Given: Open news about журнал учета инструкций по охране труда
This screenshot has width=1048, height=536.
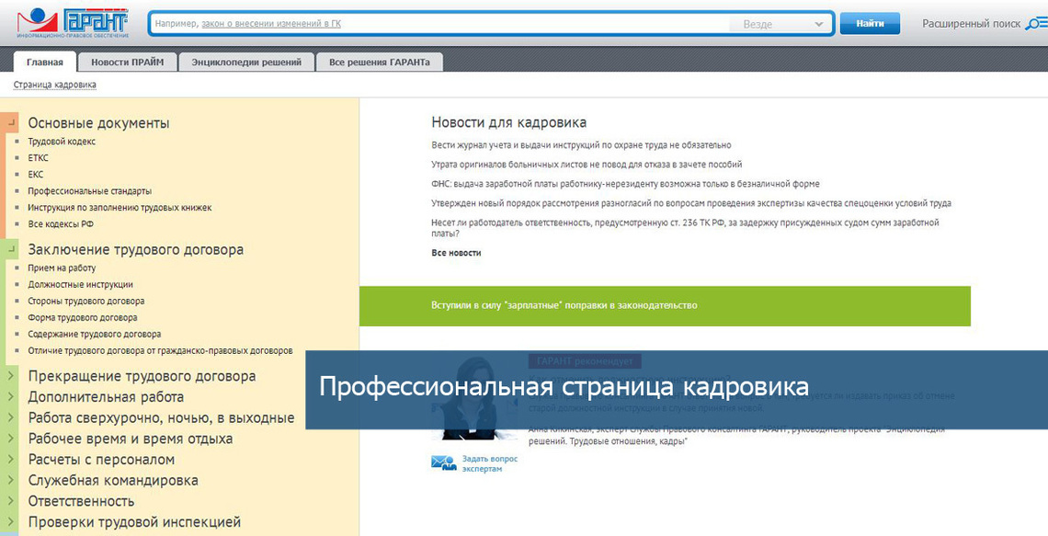Looking at the screenshot, I should tap(582, 145).
